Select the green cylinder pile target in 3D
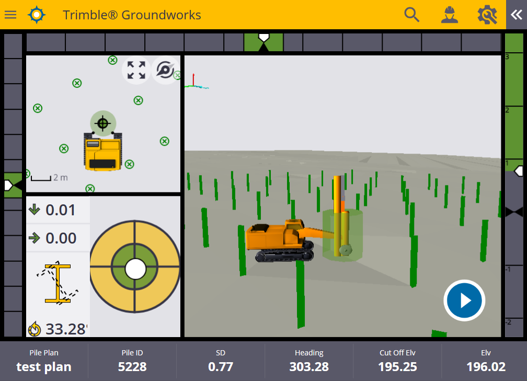The image size is (527, 381). (342, 235)
